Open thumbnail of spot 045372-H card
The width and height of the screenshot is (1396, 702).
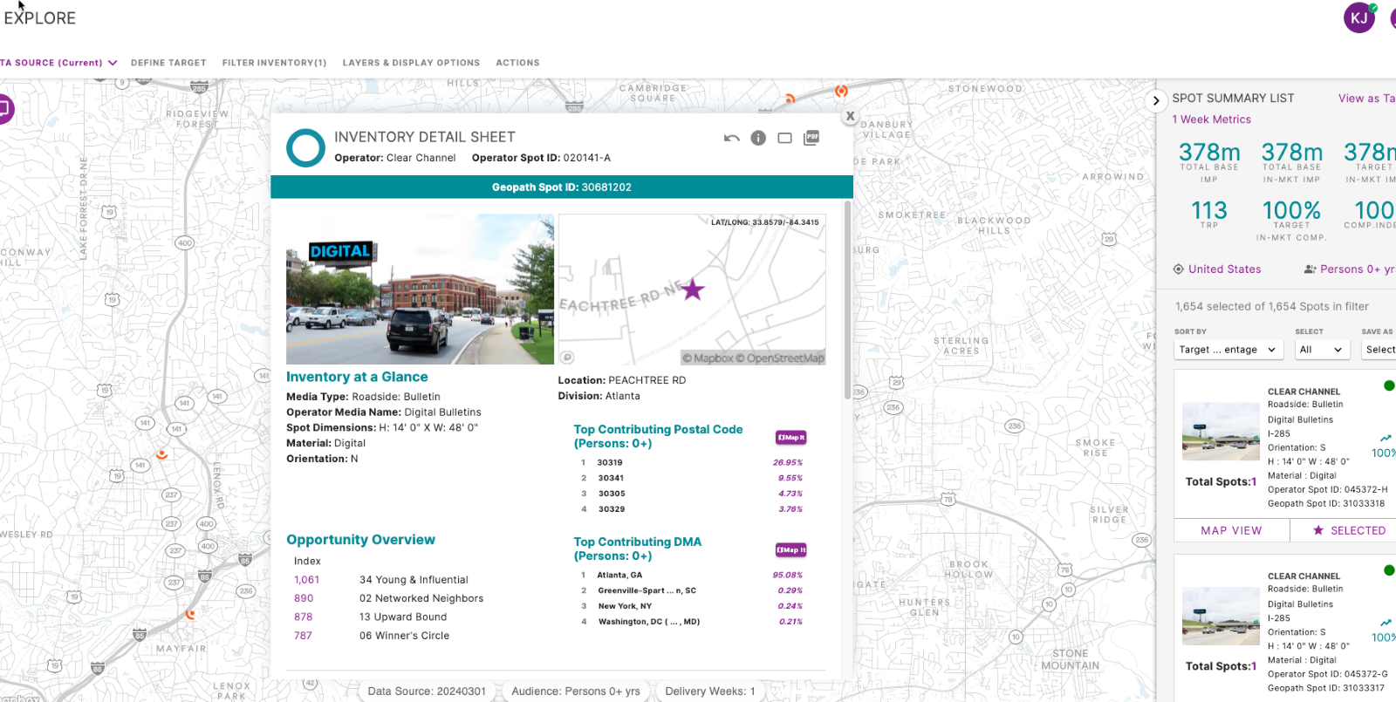tap(1221, 432)
